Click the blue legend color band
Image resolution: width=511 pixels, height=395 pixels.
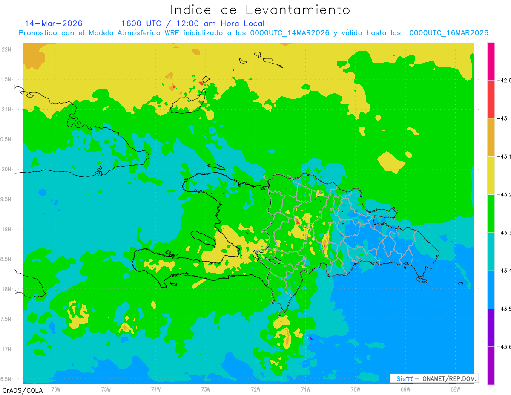491,289
